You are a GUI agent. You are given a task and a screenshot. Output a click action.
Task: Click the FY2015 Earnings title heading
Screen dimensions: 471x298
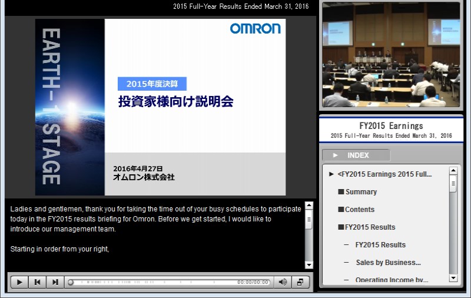click(x=391, y=126)
